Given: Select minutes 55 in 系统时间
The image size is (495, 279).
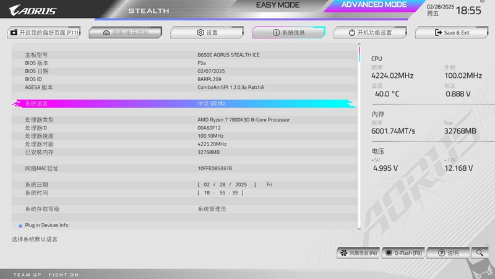Looking at the screenshot, I should tap(223, 193).
